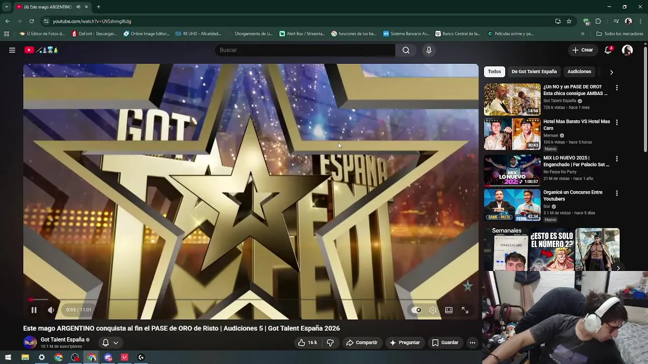This screenshot has width=648, height=364.
Task: Open Got Talent España channel name link
Action: point(62,340)
